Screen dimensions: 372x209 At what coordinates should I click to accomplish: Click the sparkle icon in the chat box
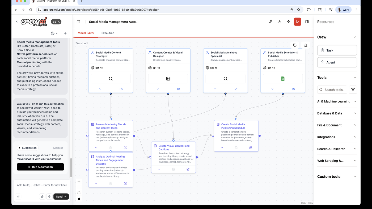(18, 197)
